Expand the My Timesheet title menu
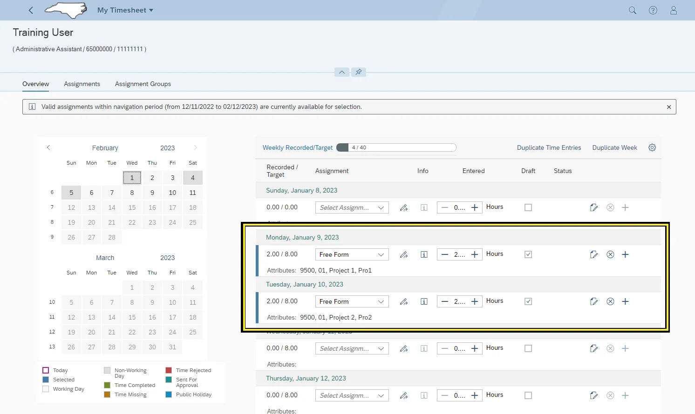This screenshot has height=414, width=695. (125, 10)
